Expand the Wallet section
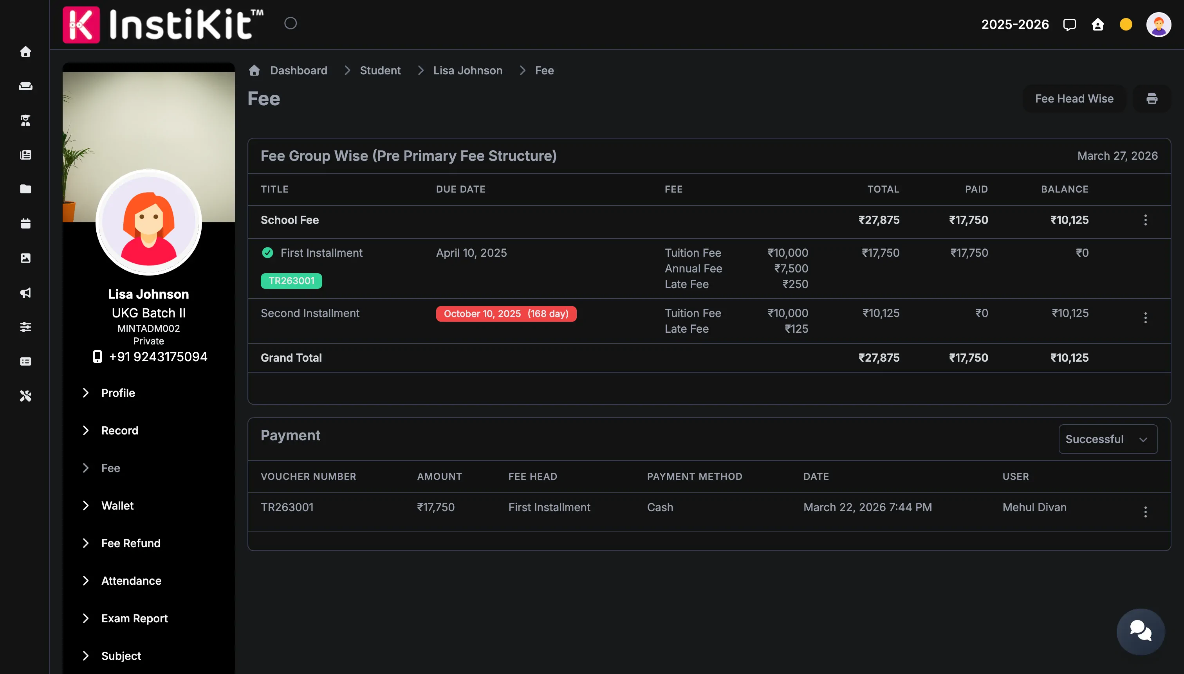The height and width of the screenshot is (674, 1184). pos(117,506)
